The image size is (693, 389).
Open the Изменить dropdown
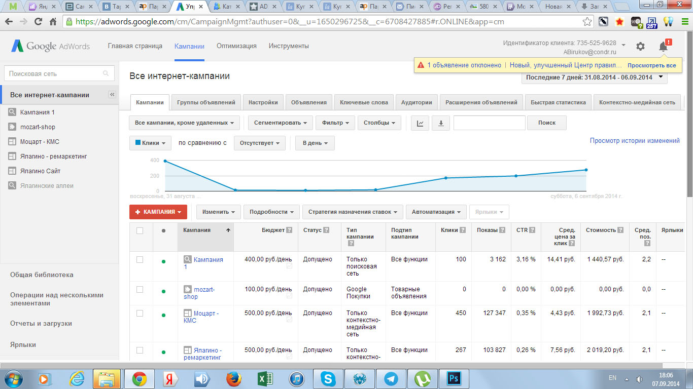coord(219,212)
